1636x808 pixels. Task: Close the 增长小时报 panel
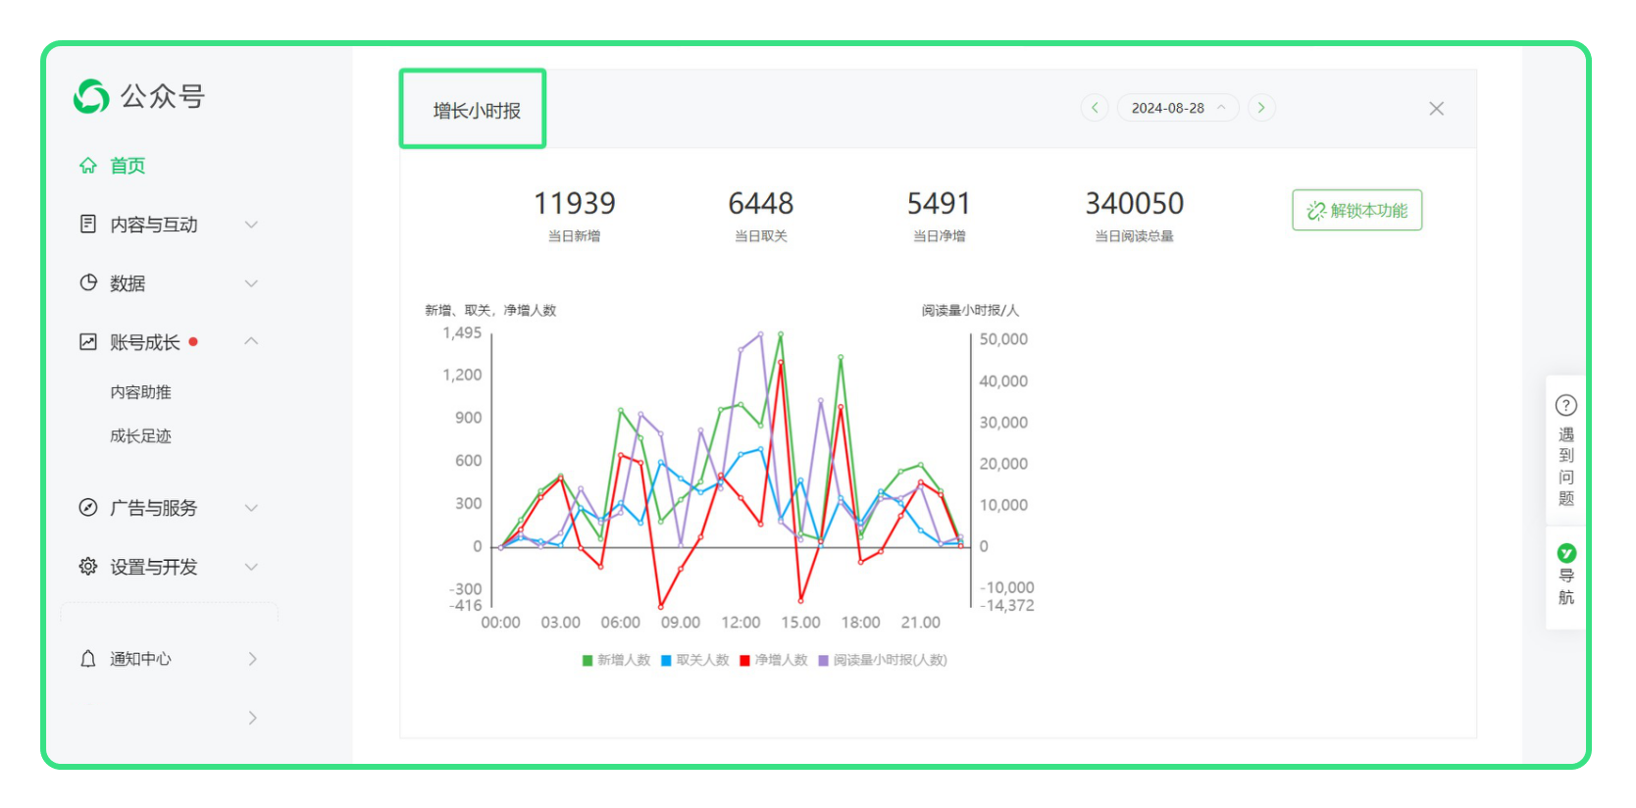click(1436, 109)
